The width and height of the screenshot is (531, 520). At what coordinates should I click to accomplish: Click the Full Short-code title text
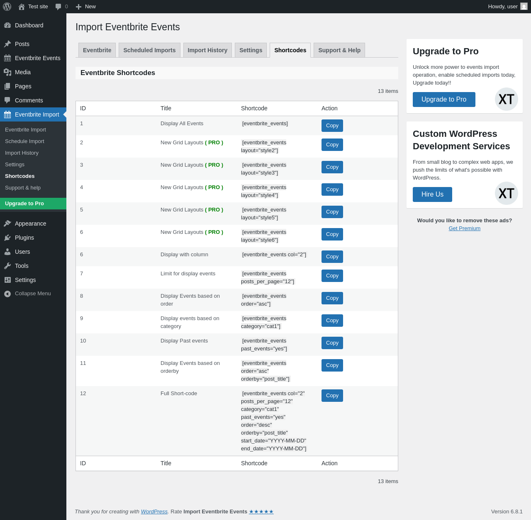click(179, 394)
